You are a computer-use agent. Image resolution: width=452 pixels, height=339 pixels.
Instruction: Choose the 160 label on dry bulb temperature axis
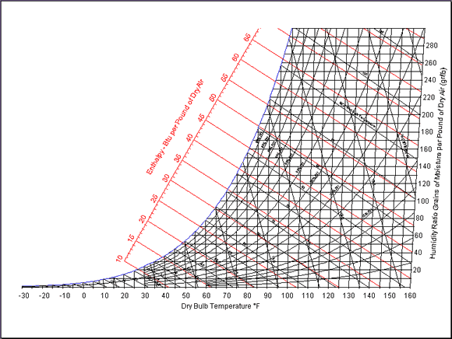(410, 295)
